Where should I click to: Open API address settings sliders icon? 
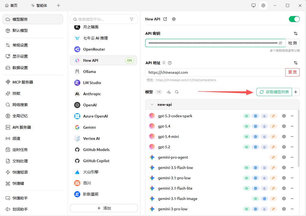click(x=296, y=63)
